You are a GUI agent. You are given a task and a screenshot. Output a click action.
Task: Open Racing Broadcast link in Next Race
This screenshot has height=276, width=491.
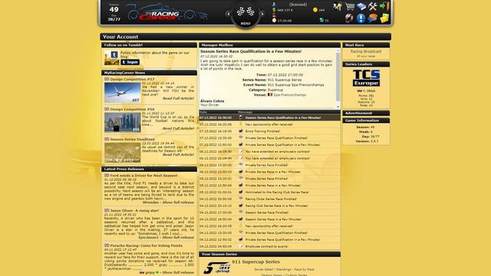click(x=366, y=51)
